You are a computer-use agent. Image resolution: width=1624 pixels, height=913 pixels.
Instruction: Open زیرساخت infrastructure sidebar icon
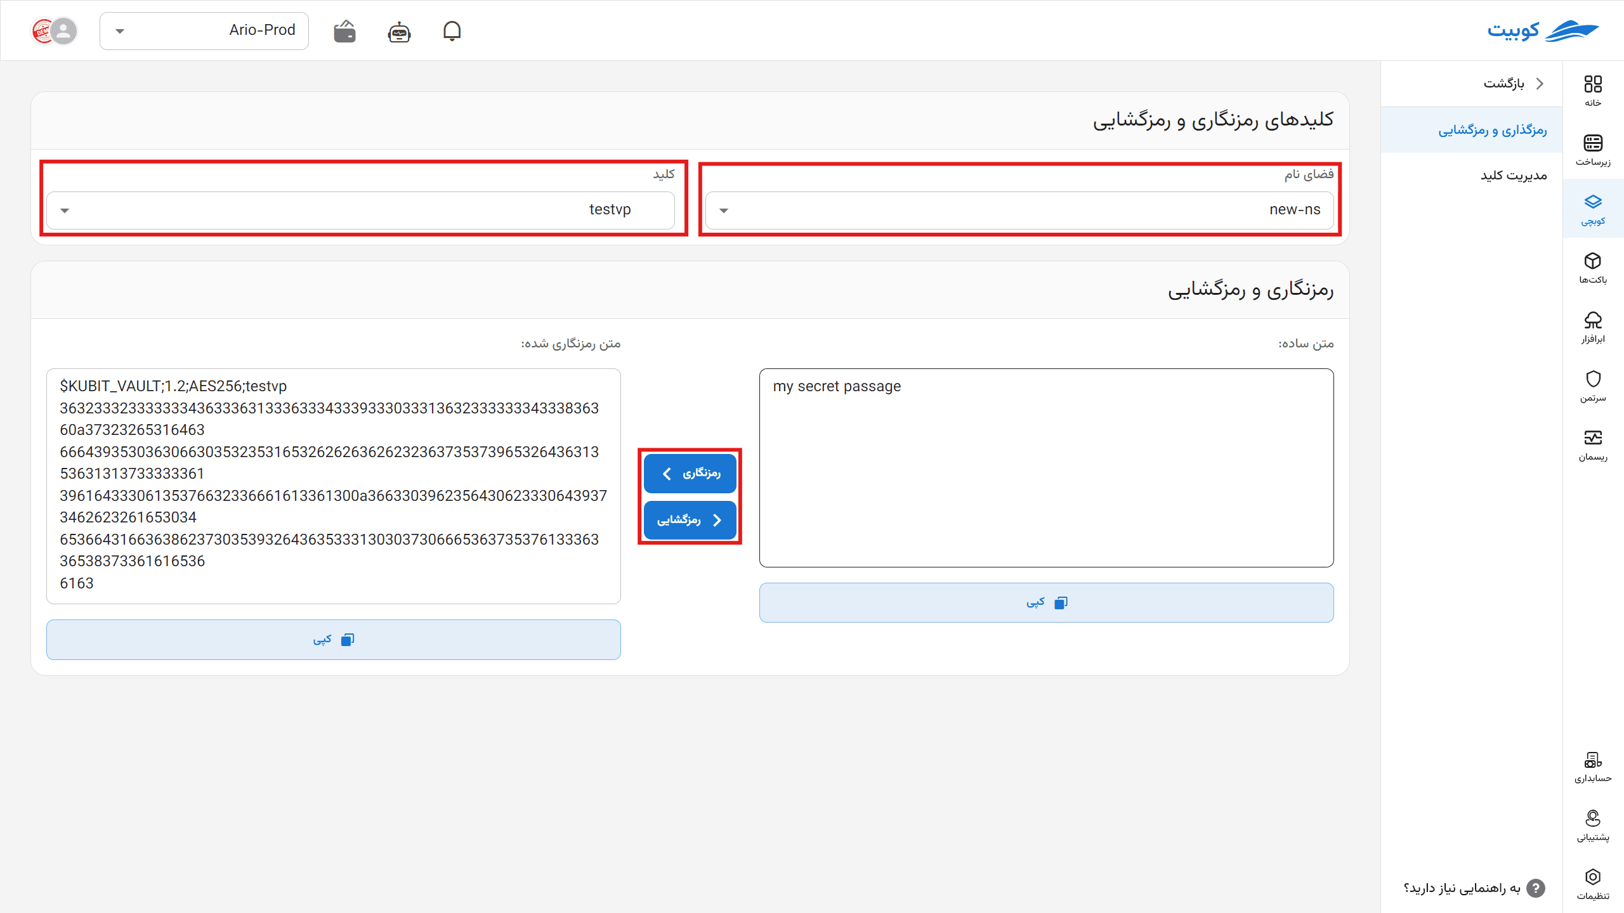1593,150
